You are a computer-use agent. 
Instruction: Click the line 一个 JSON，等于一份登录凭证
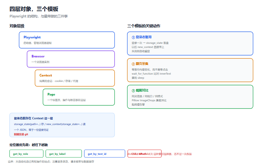(x=31, y=130)
